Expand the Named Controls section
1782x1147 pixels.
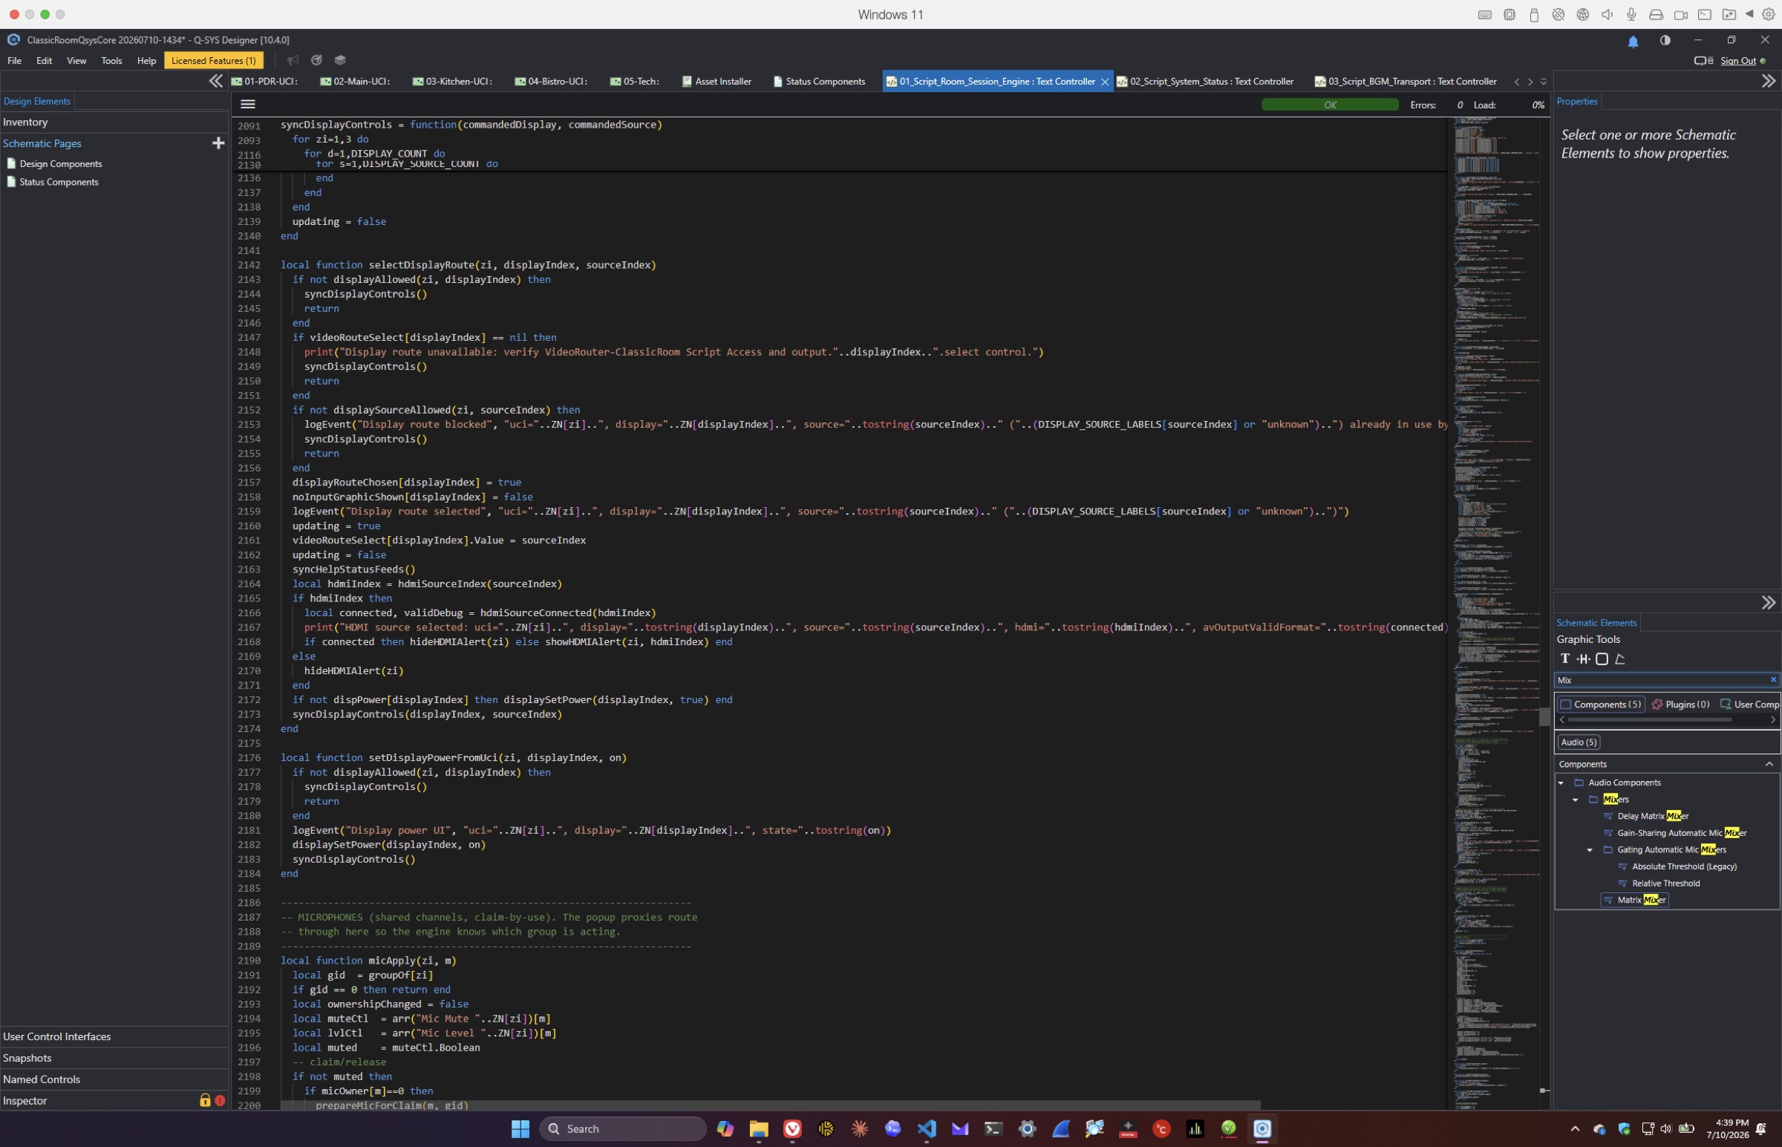coord(114,1079)
